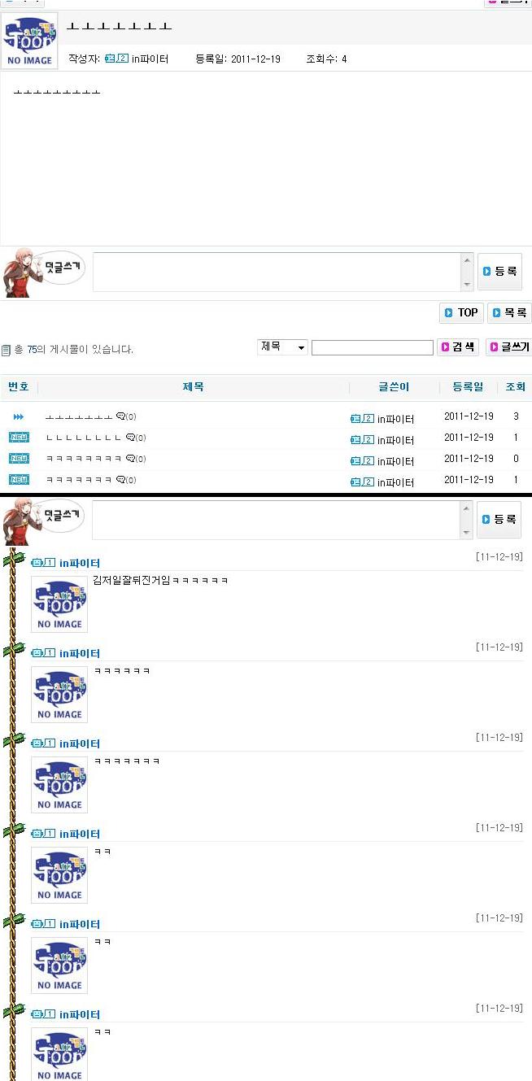Click the upper 등록 submit comment button
This screenshot has width=532, height=1081.
pyautogui.click(x=499, y=272)
